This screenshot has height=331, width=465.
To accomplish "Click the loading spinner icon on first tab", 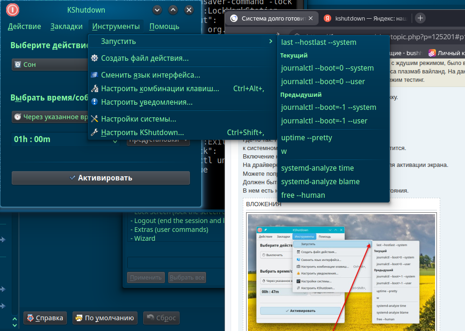I will point(234,18).
